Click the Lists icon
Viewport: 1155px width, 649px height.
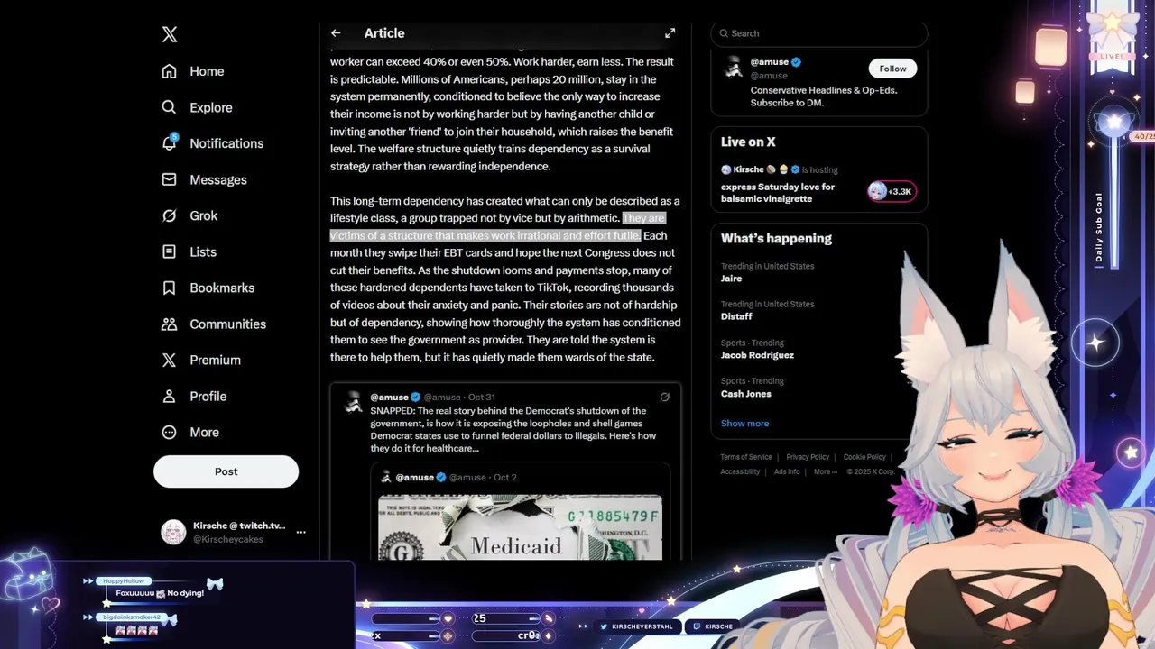(169, 251)
